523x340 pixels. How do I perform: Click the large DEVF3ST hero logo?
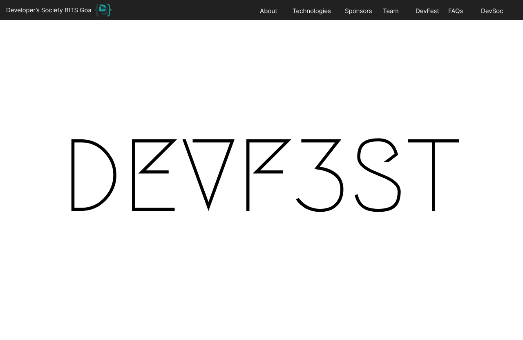[x=265, y=175]
